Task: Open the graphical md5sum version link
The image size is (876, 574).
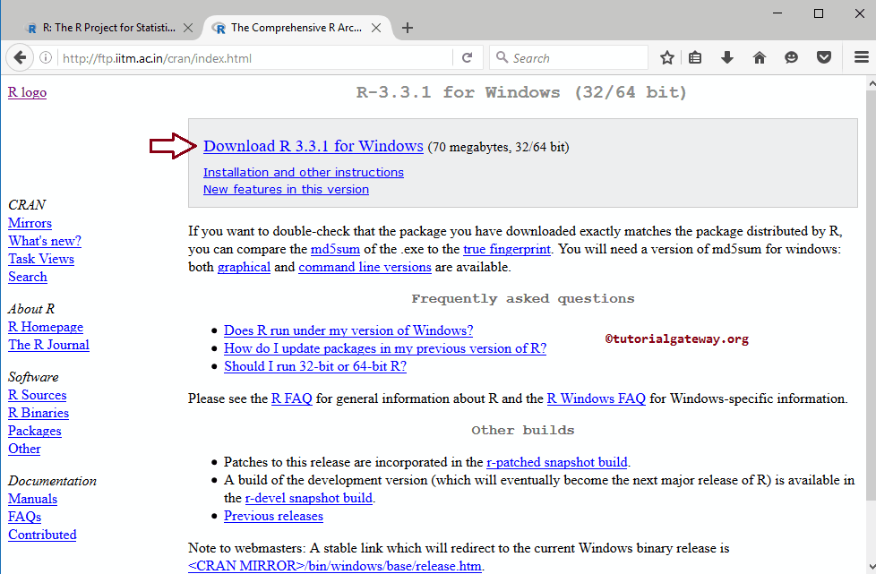Action: pos(245,267)
